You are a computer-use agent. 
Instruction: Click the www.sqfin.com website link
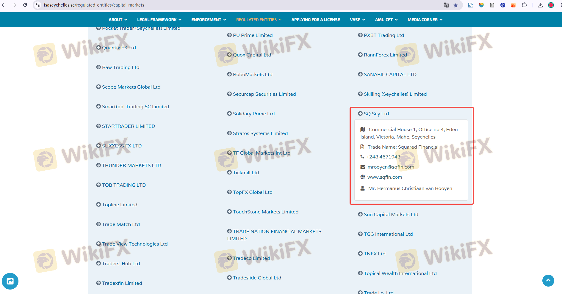[384, 177]
